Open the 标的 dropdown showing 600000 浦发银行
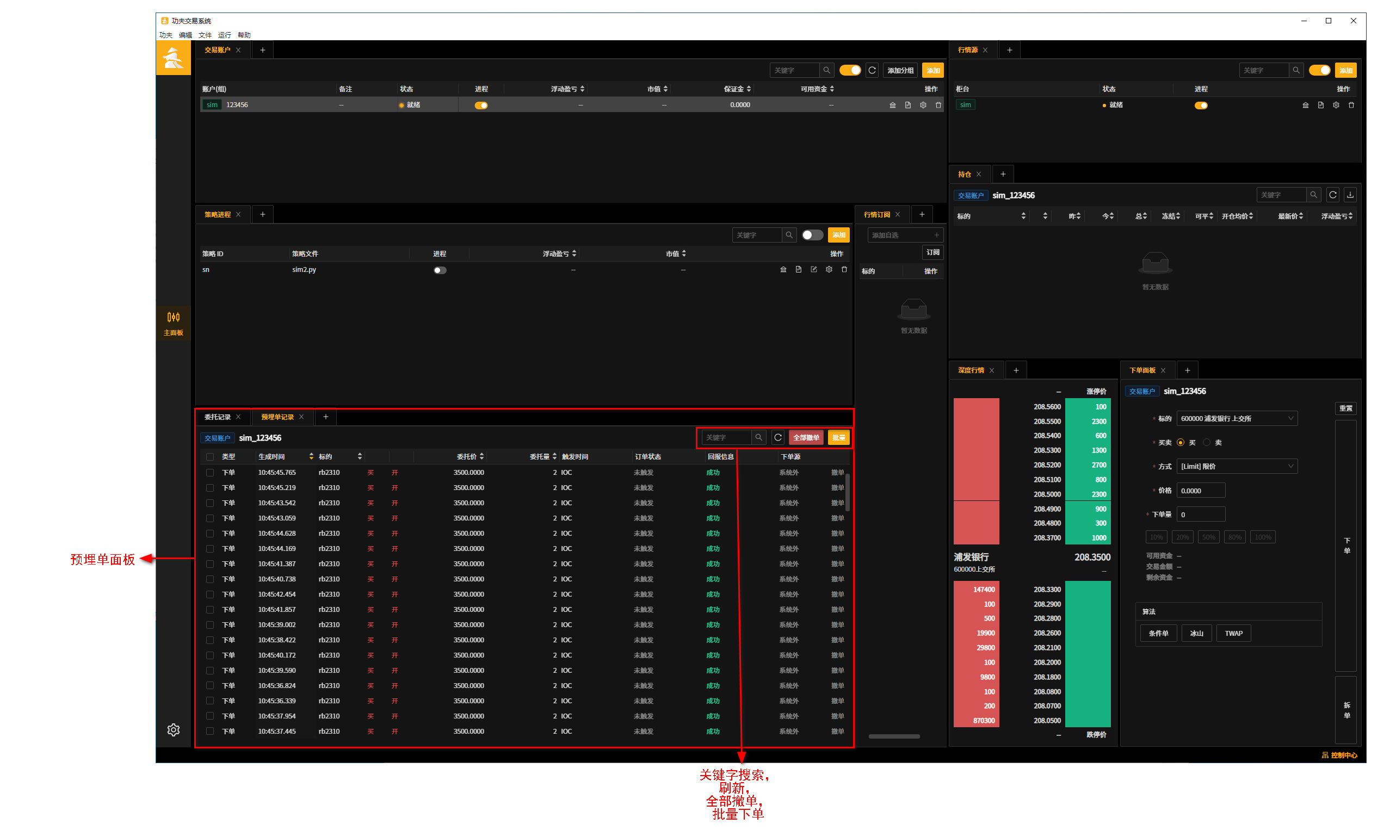Image resolution: width=1396 pixels, height=830 pixels. click(x=1237, y=418)
